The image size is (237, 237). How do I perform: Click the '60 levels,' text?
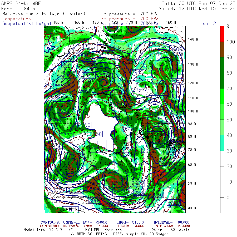pos(181,230)
